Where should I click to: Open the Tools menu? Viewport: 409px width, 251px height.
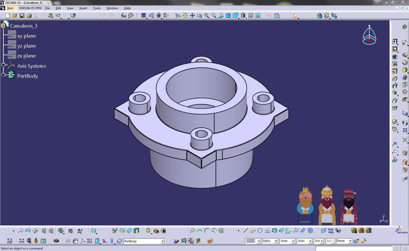click(97, 8)
